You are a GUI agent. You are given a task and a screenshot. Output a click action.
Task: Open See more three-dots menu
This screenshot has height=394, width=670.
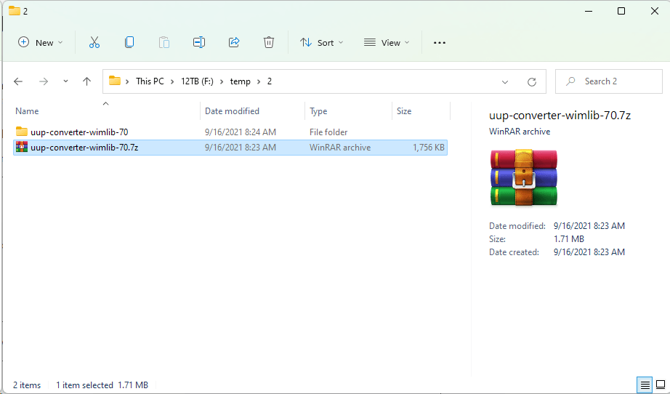[x=439, y=43]
